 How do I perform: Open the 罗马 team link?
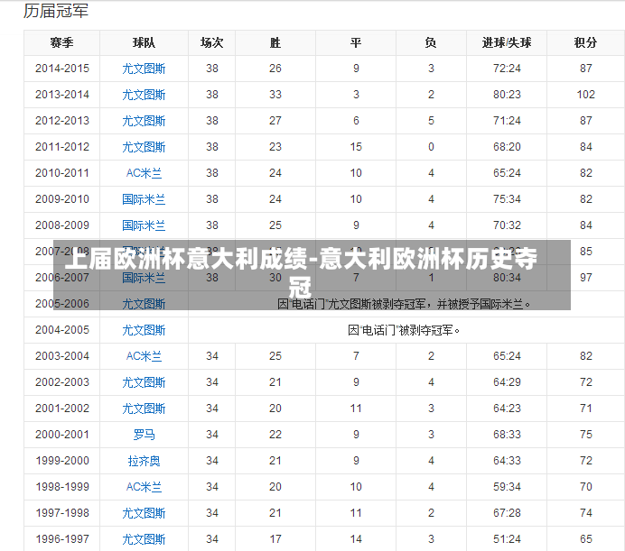pyautogui.click(x=144, y=435)
